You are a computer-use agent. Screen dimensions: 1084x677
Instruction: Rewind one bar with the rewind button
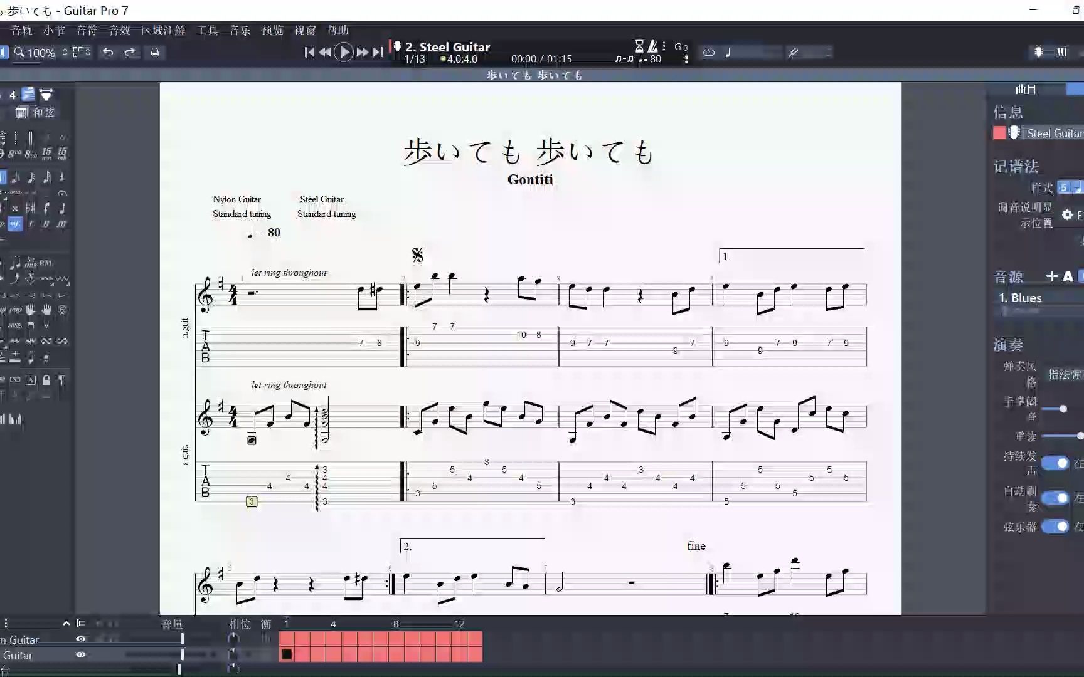[325, 52]
